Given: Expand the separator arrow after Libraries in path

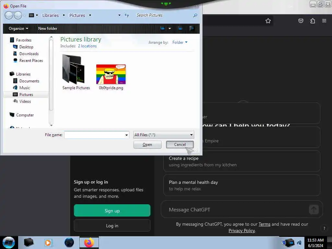Looking at the screenshot, I should pyautogui.click(x=64, y=15).
